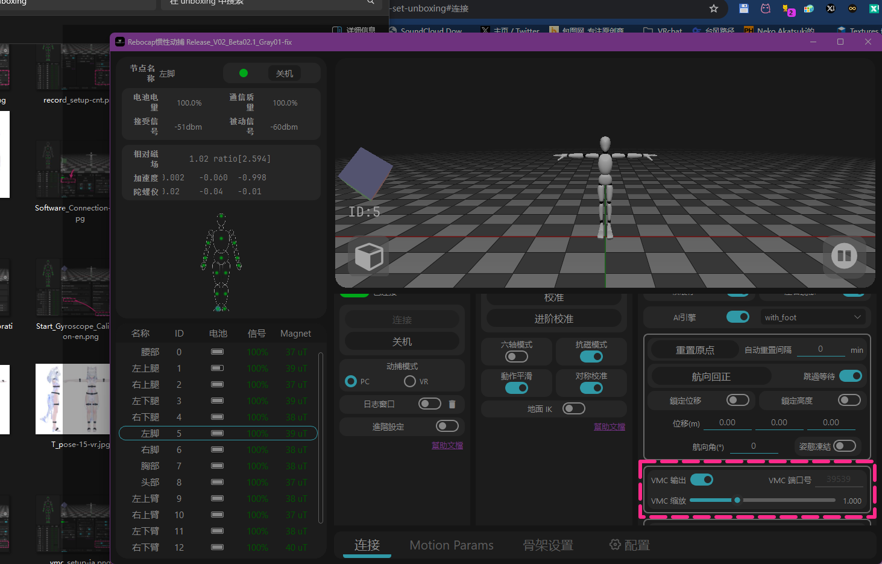Click the 3D cube view icon in viewport
Image resolution: width=882 pixels, height=564 pixels.
click(x=369, y=256)
